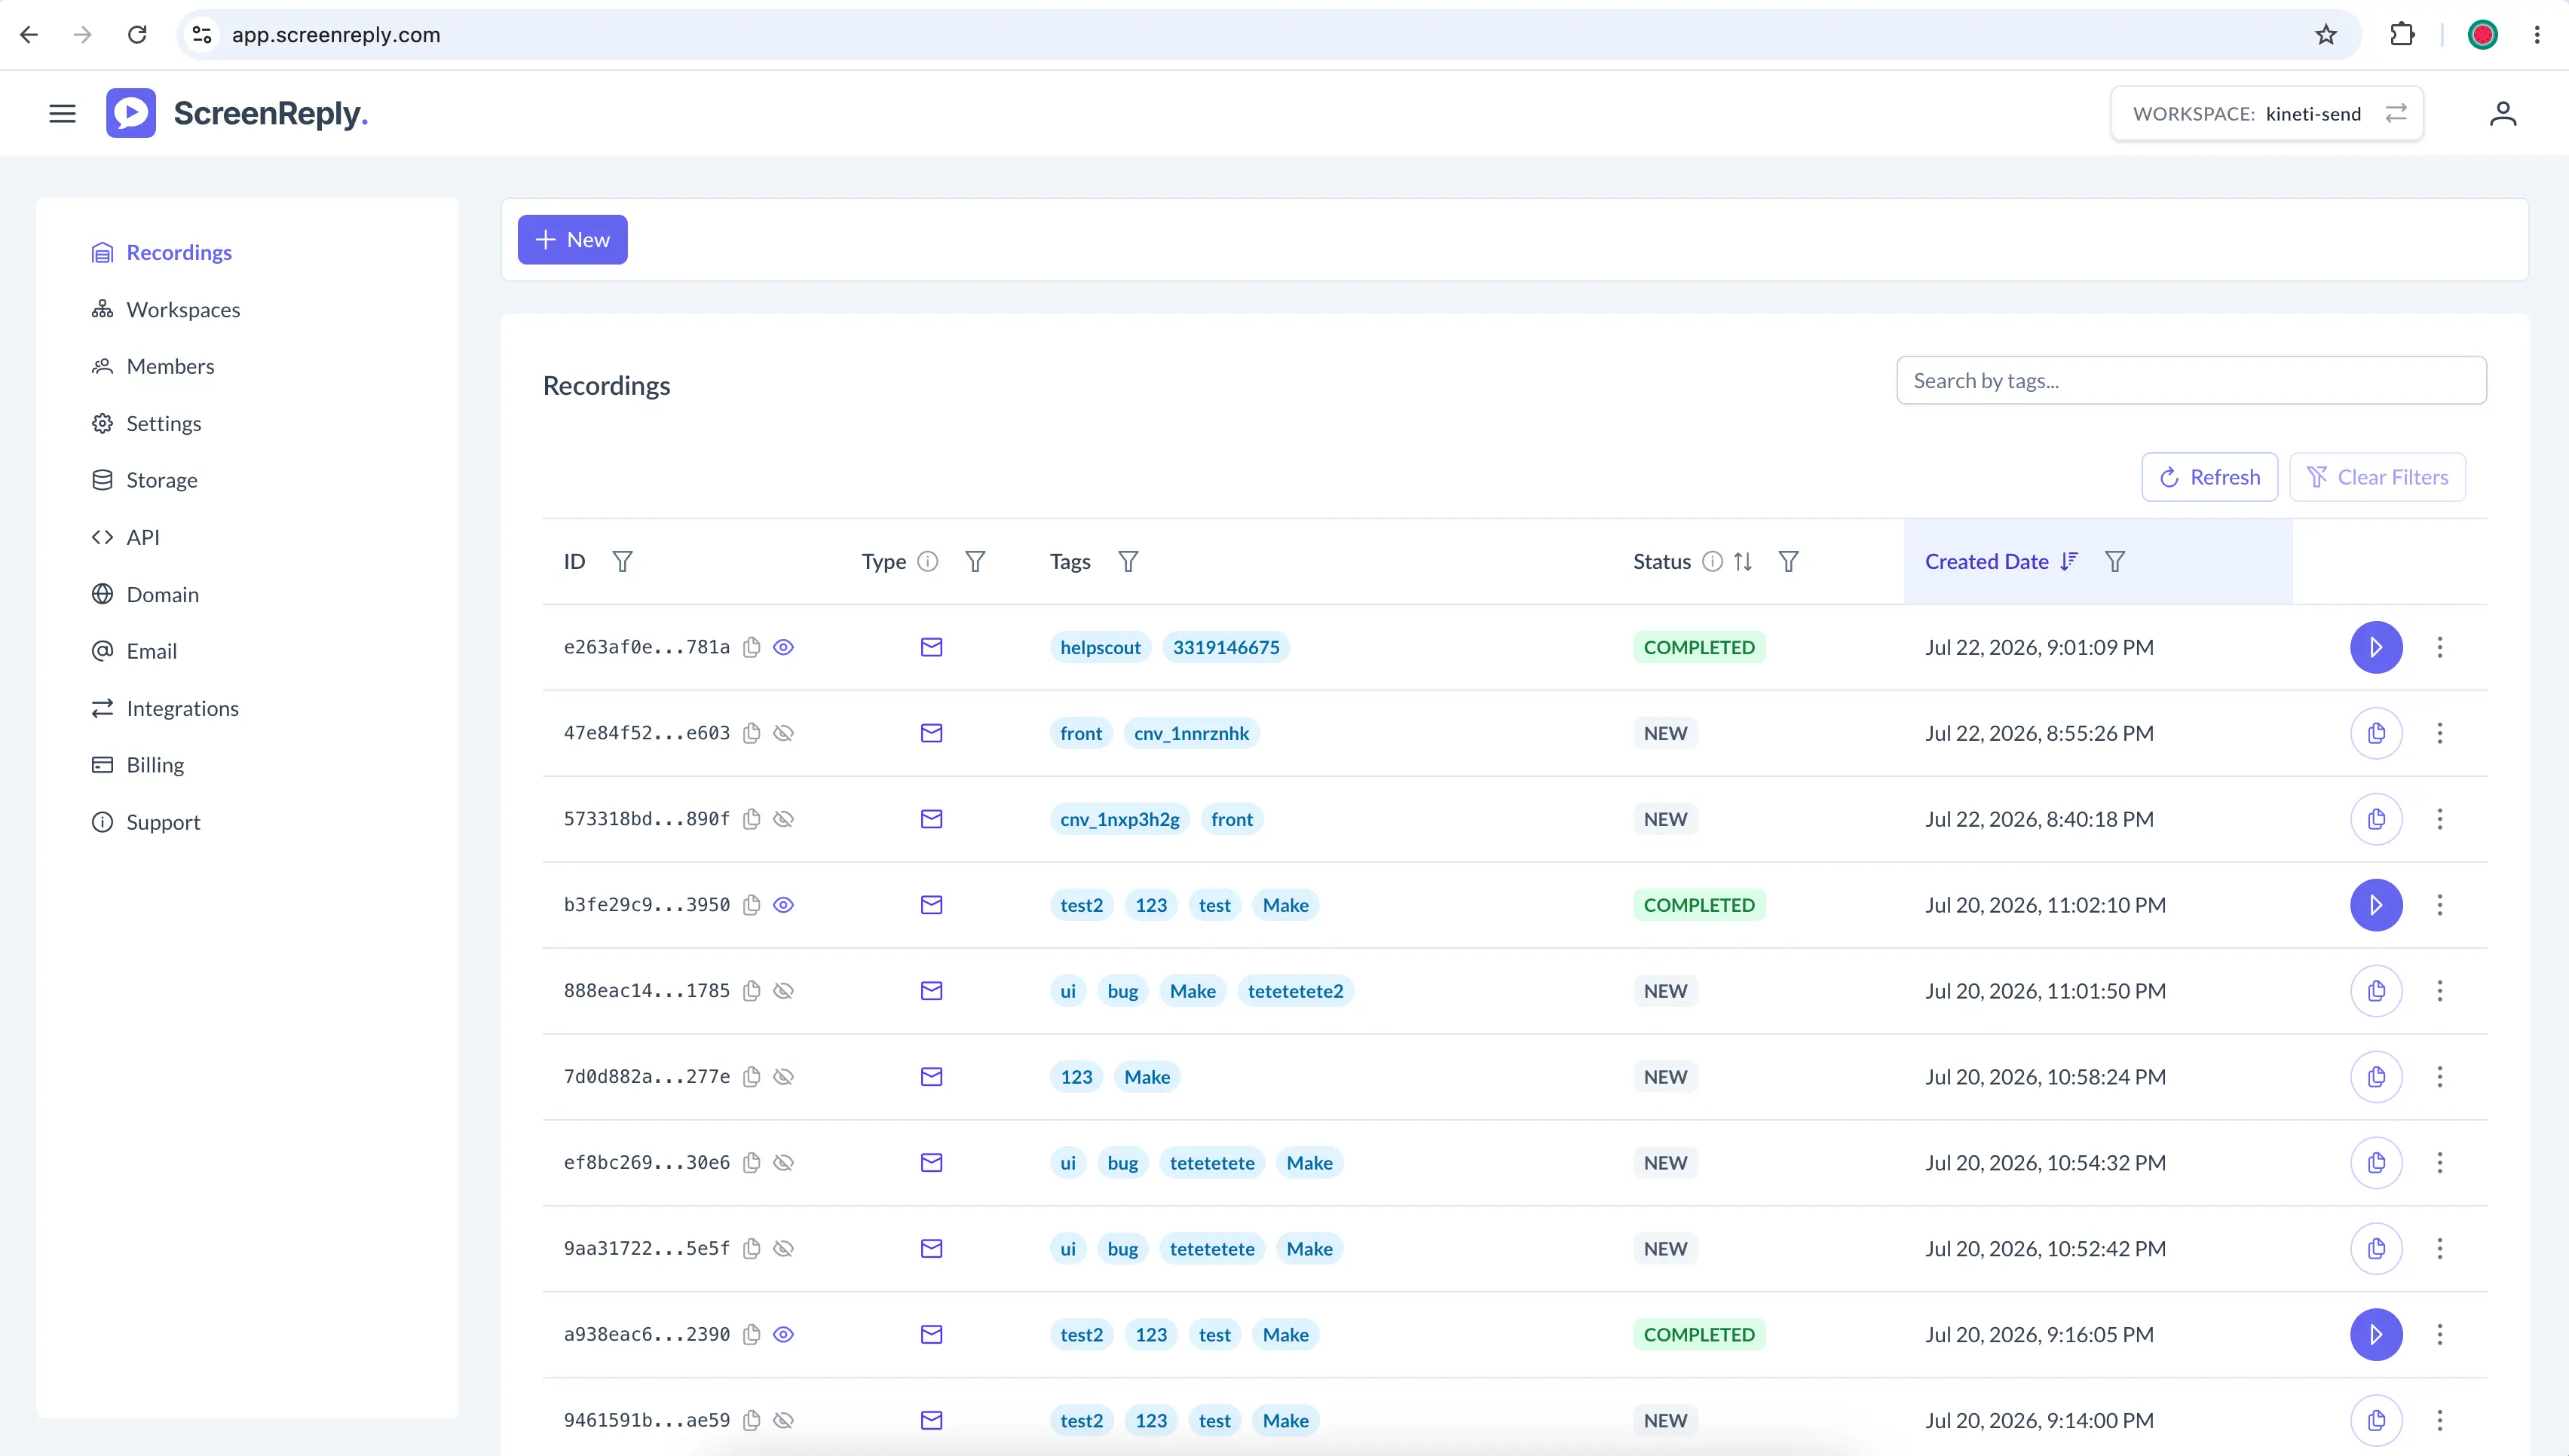Go back in browser

(x=29, y=35)
